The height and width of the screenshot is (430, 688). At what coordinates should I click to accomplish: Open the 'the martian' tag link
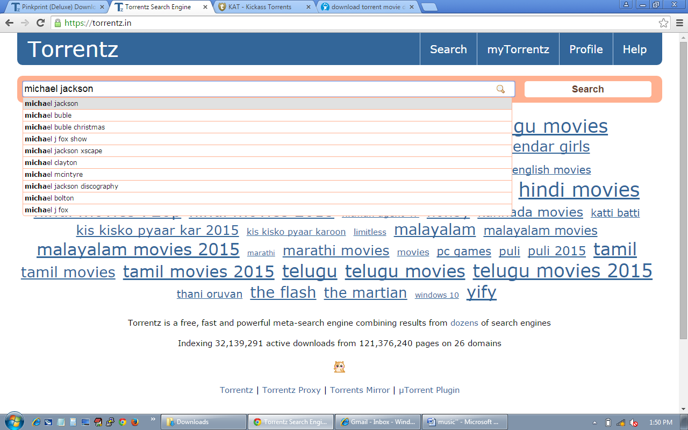[x=365, y=293]
